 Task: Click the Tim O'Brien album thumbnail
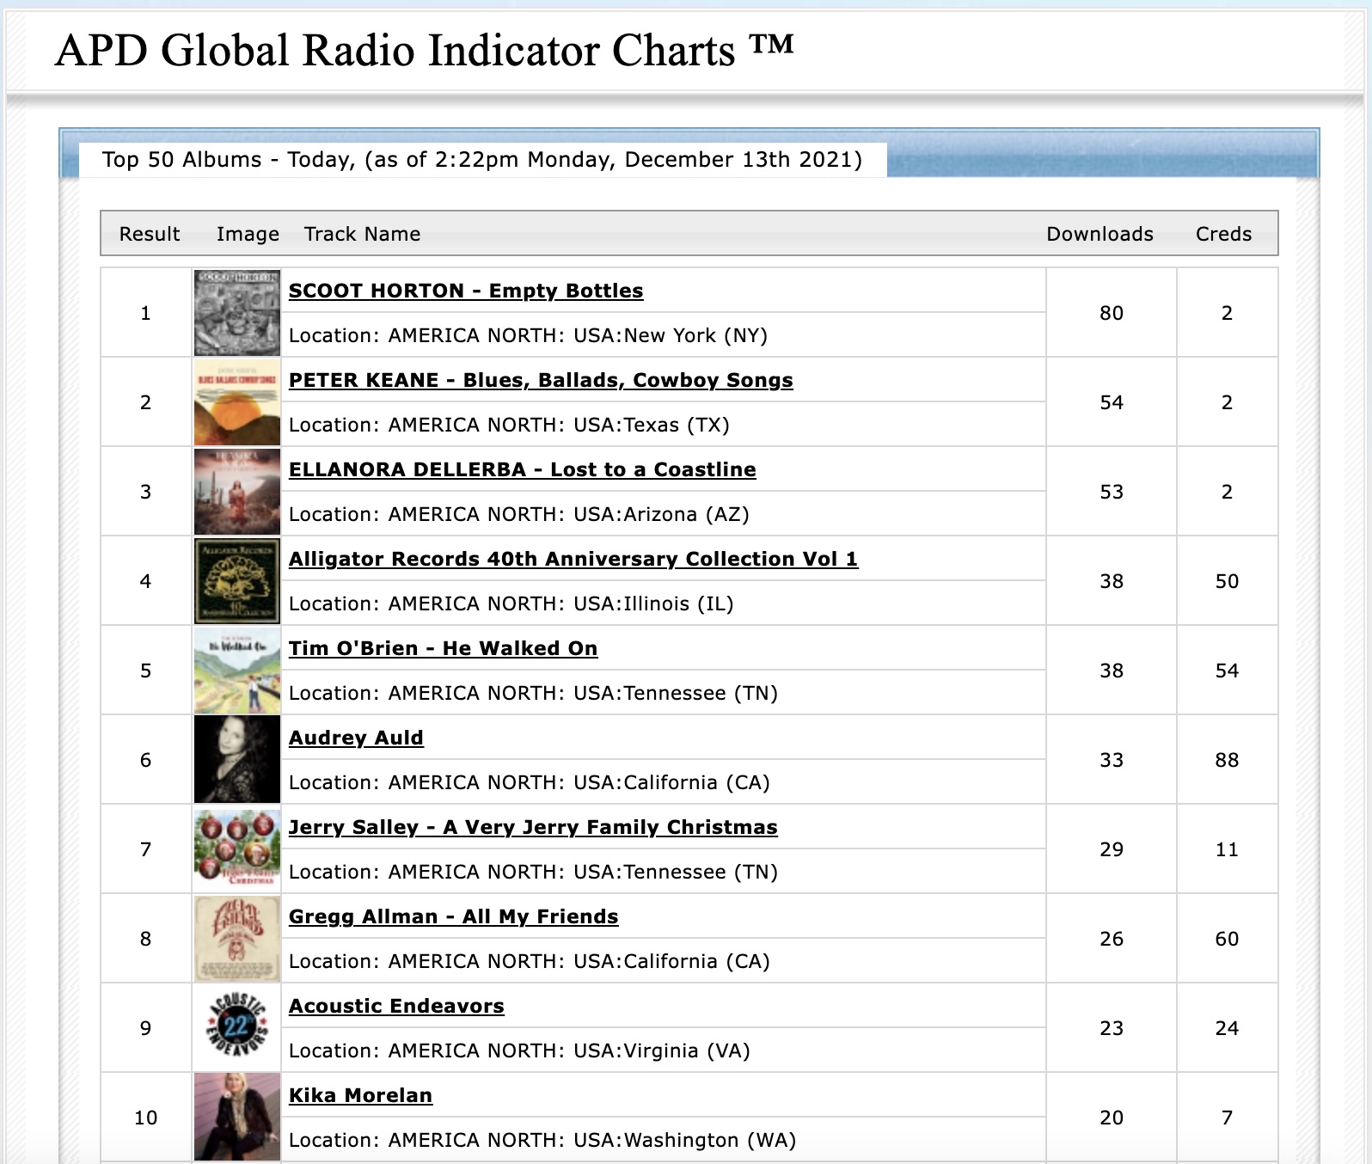pyautogui.click(x=236, y=671)
